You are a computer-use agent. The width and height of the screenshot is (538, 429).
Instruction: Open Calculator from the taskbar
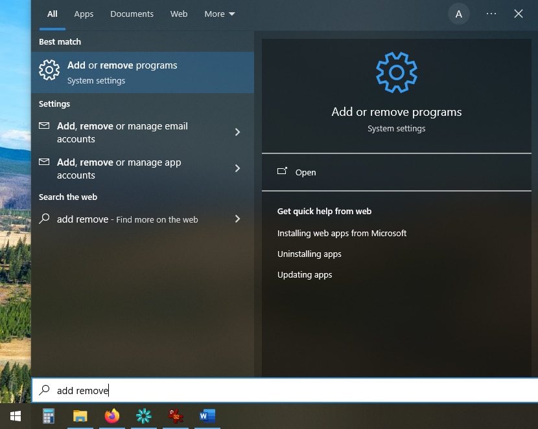(48, 416)
